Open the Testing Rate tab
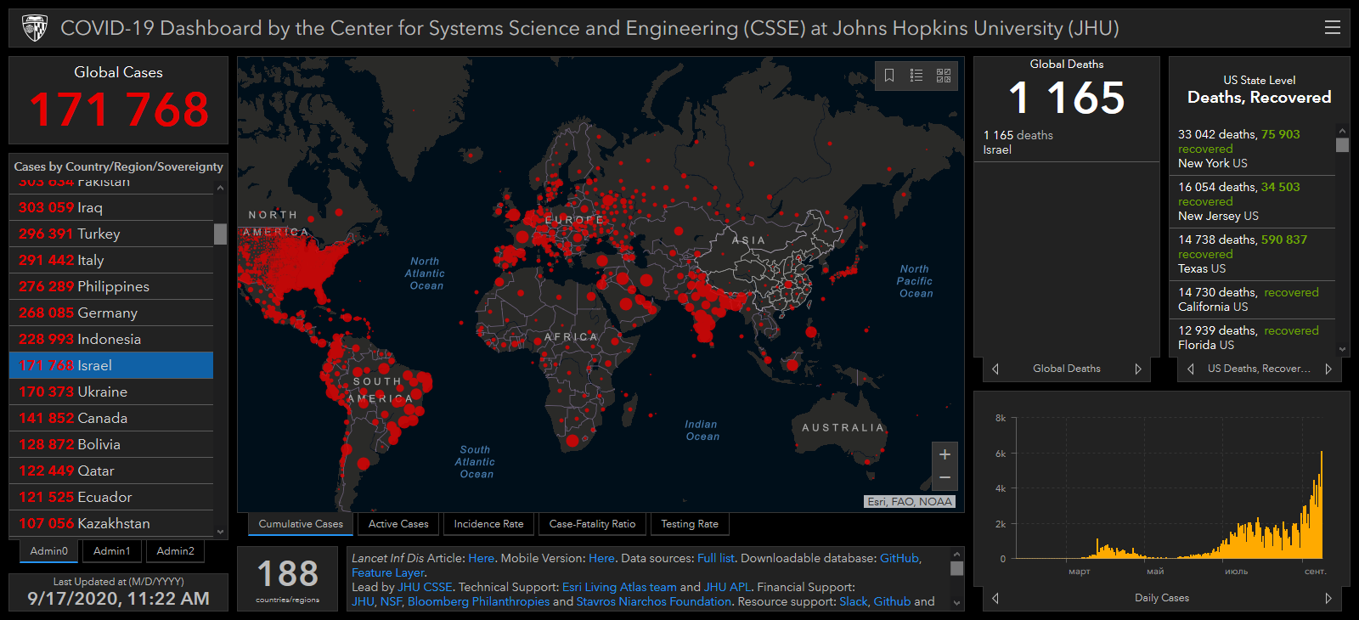 click(x=690, y=524)
